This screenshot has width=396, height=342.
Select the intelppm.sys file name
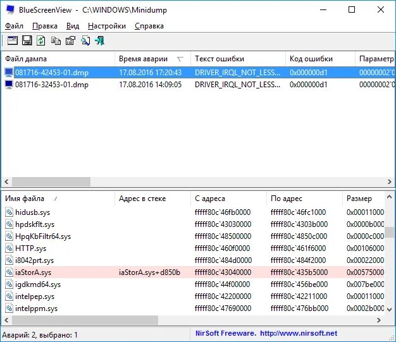36,308
